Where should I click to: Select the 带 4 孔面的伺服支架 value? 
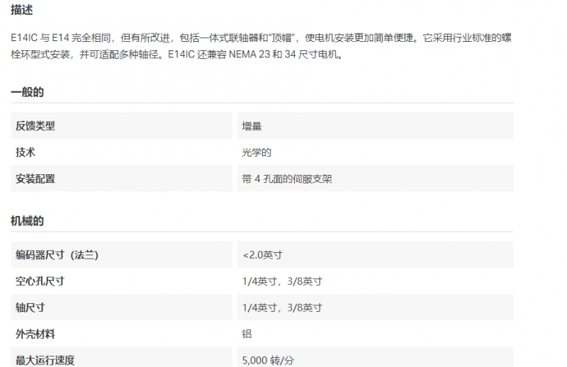[287, 179]
